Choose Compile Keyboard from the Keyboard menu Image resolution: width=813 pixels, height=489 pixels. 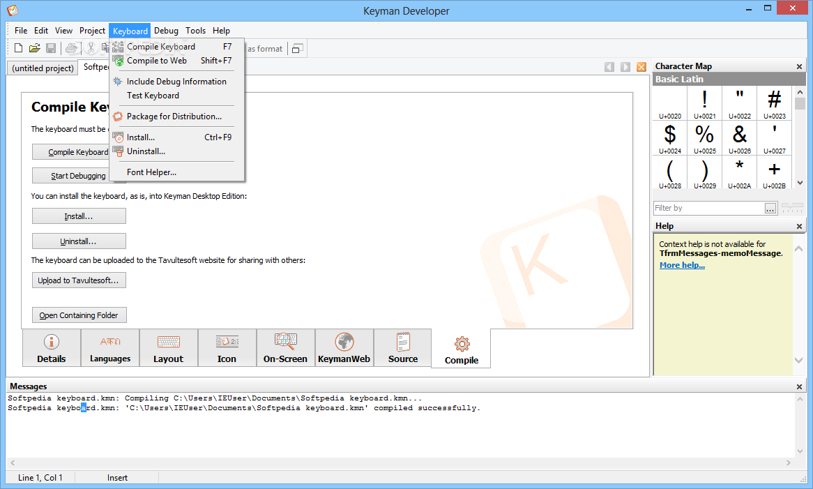(x=177, y=47)
